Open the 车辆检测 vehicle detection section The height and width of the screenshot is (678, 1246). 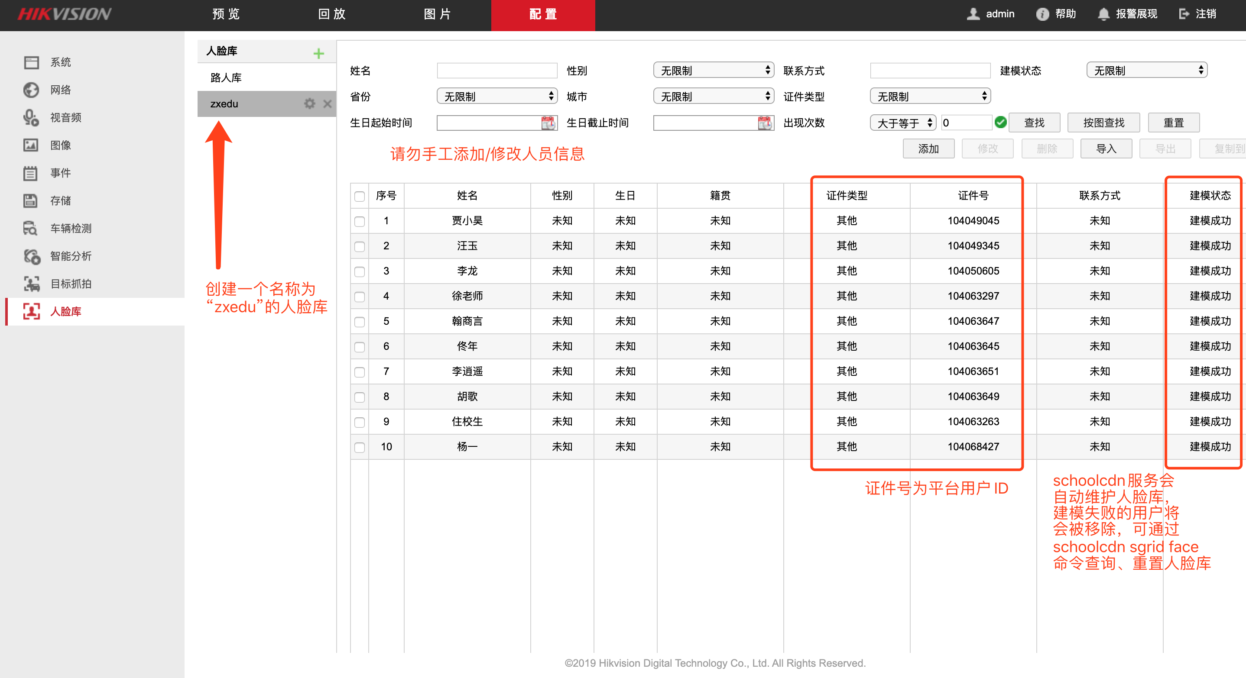click(71, 228)
